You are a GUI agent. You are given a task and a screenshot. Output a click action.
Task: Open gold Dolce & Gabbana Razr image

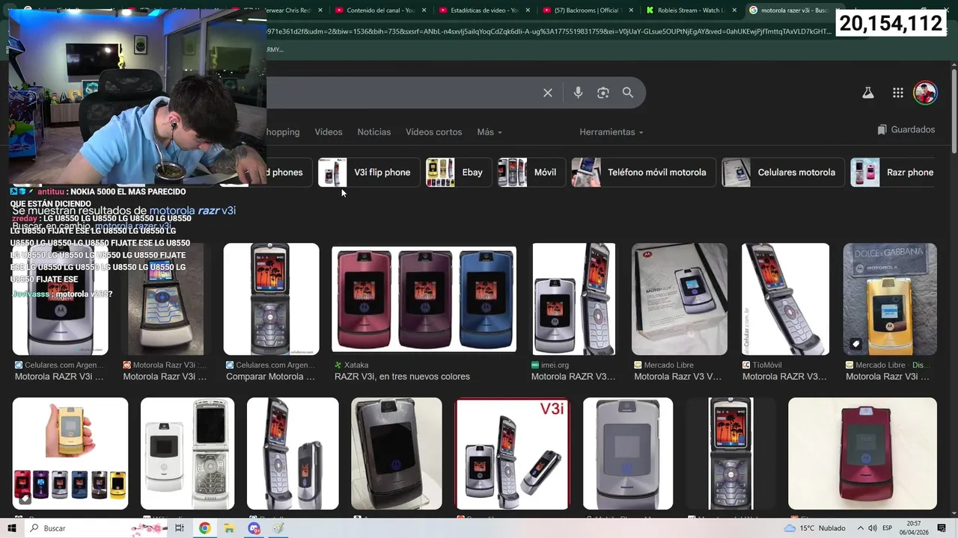[890, 299]
